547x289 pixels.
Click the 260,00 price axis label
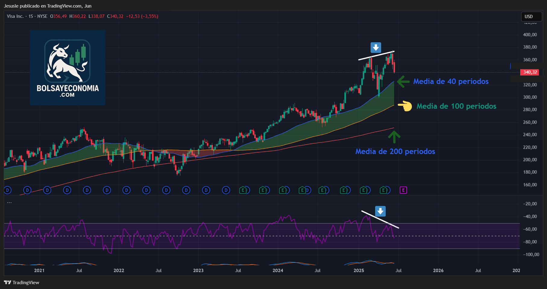coord(530,122)
